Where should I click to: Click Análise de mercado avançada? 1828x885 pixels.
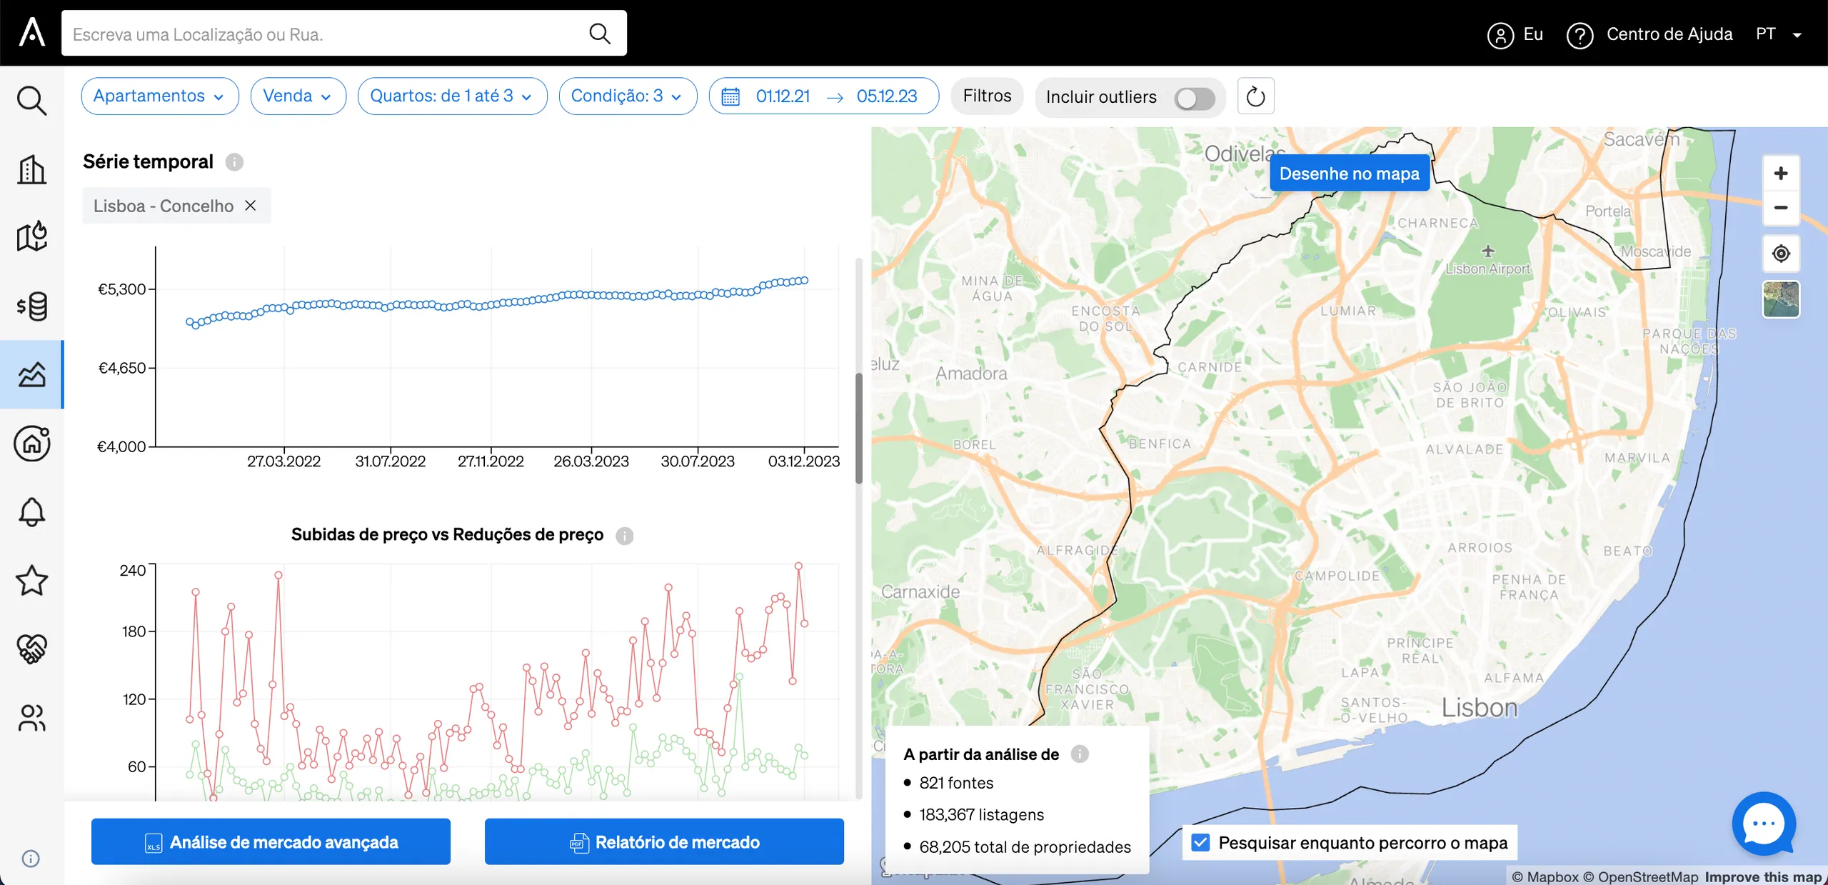pos(271,842)
